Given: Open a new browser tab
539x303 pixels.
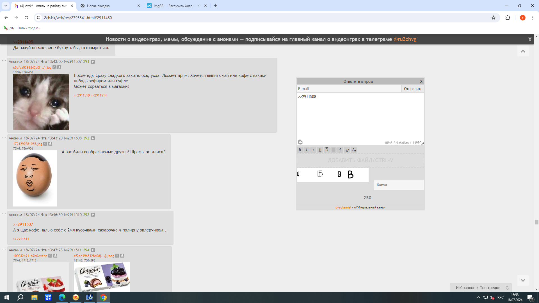Looking at the screenshot, I should pos(216,6).
